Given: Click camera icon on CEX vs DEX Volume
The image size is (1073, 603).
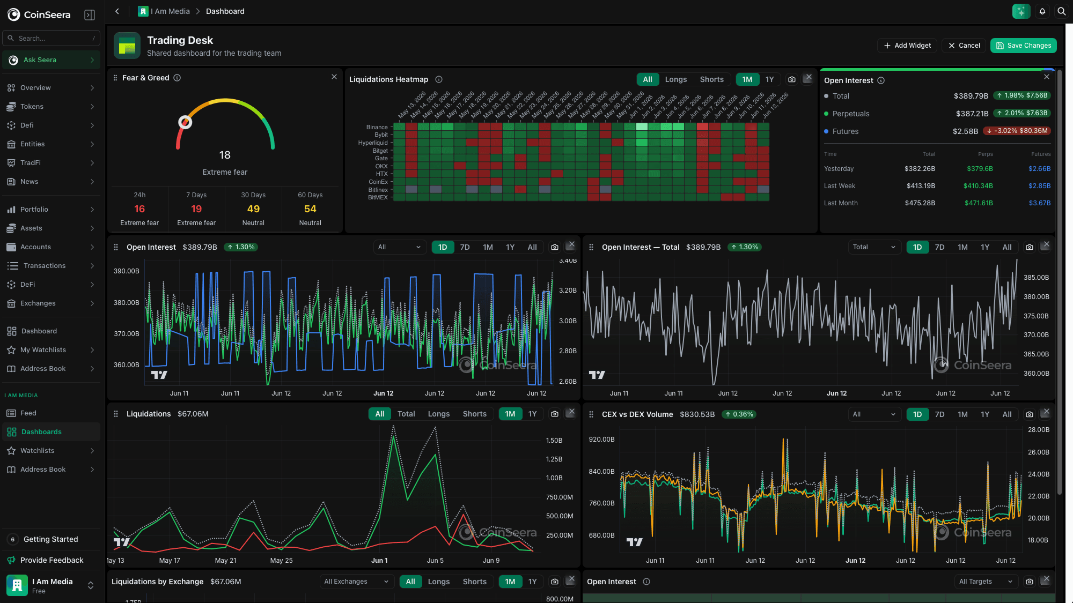Looking at the screenshot, I should [1029, 414].
